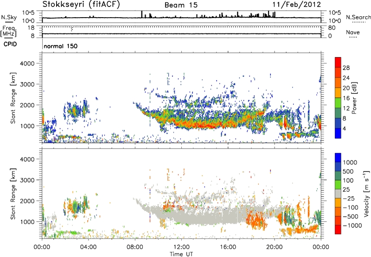Click the dotted line sample under the Nave legend
Viewport: 371px width, 257px height.
pos(353,37)
